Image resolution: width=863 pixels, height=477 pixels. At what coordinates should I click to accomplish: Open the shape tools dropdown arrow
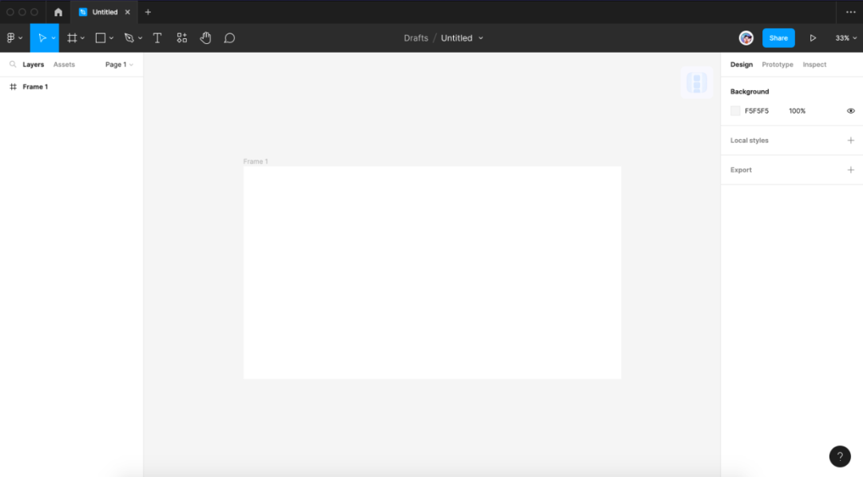pos(111,38)
